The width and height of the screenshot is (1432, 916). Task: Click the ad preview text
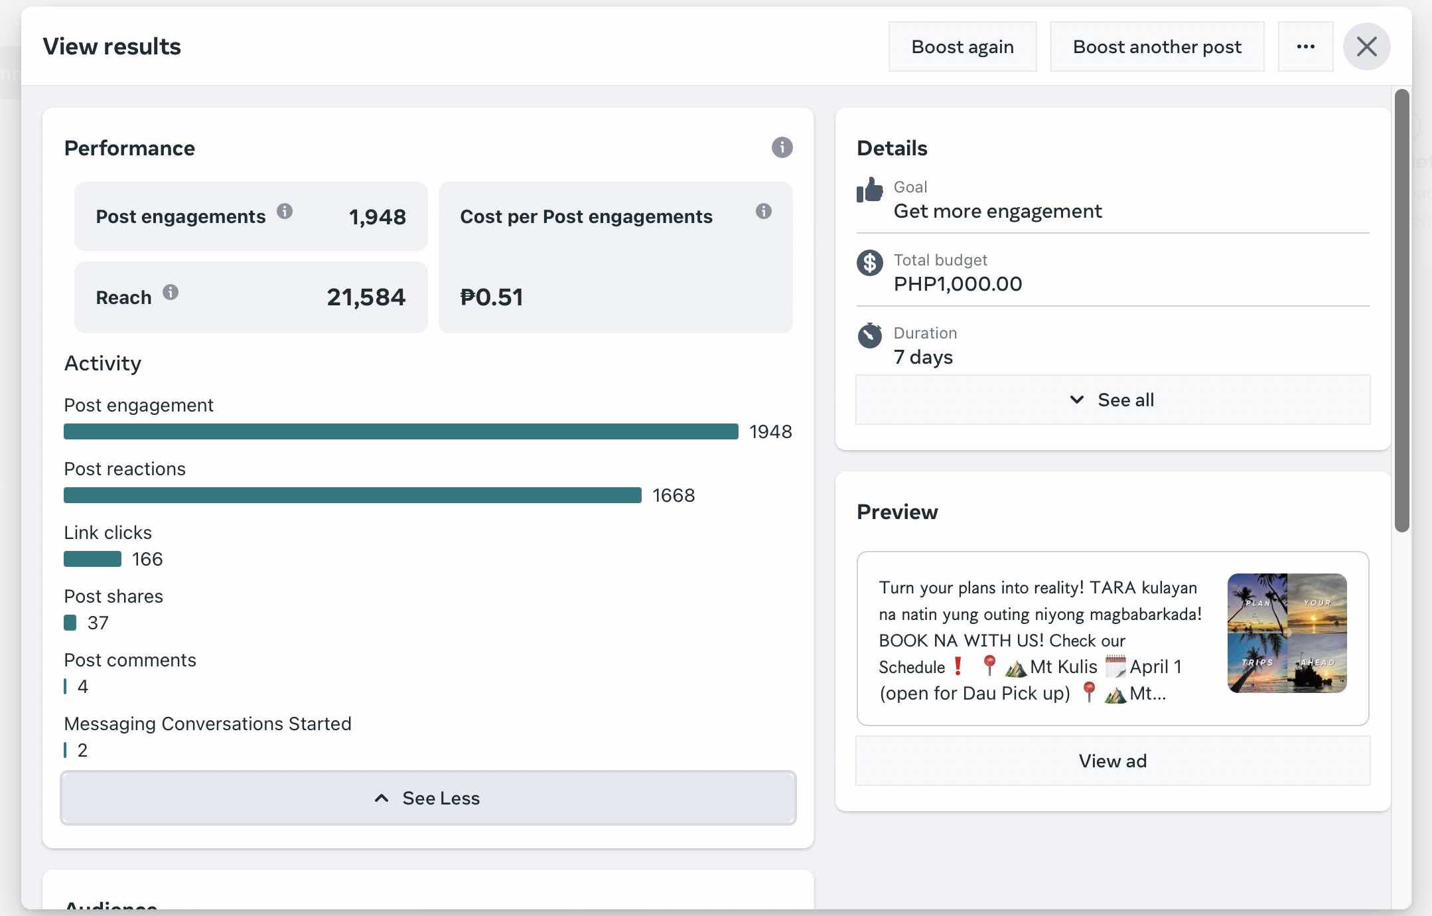point(1040,640)
